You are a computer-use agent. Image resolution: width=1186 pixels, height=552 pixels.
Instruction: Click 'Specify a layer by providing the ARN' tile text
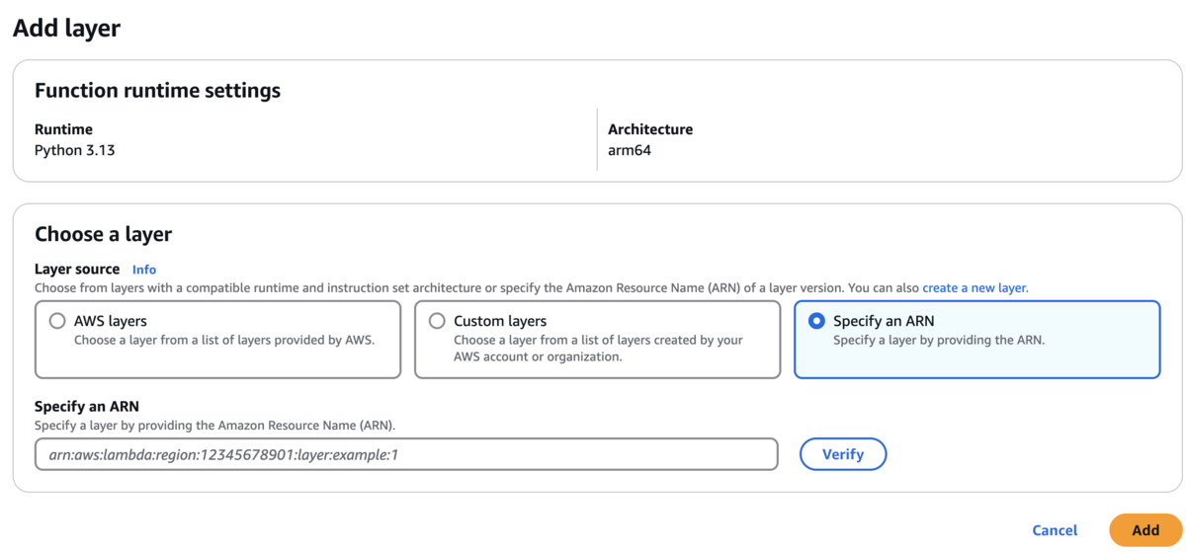point(939,340)
